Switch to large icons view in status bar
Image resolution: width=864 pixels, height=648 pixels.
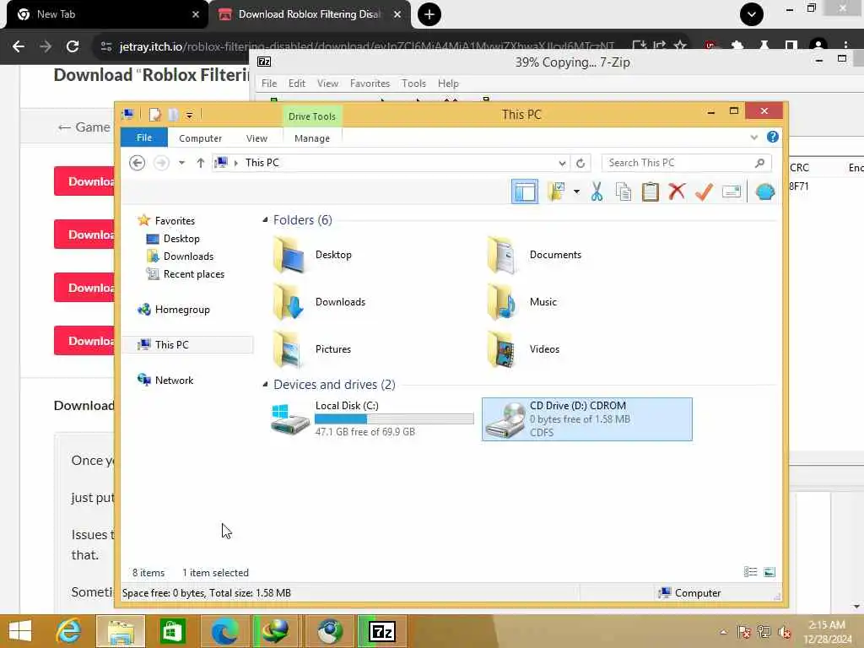click(x=769, y=572)
